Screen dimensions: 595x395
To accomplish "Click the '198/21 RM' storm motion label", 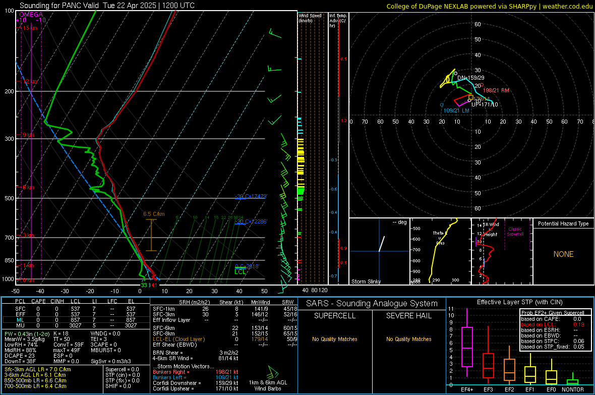I will coord(496,90).
